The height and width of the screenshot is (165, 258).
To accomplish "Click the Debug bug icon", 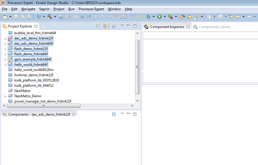I will click(149, 17).
